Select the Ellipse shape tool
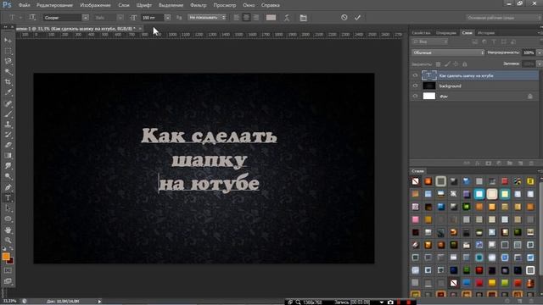This screenshot has height=305, width=543. (x=8, y=219)
